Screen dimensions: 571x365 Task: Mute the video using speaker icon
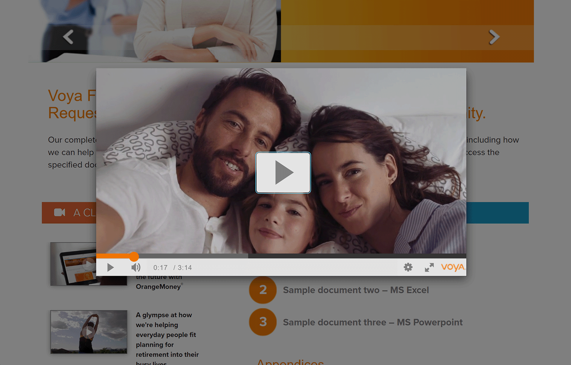pos(136,267)
